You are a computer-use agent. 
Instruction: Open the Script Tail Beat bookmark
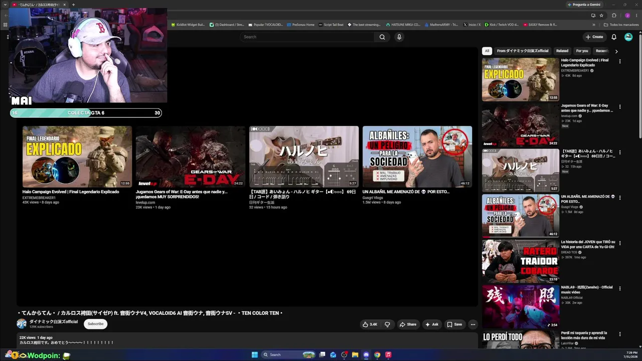[x=331, y=25]
